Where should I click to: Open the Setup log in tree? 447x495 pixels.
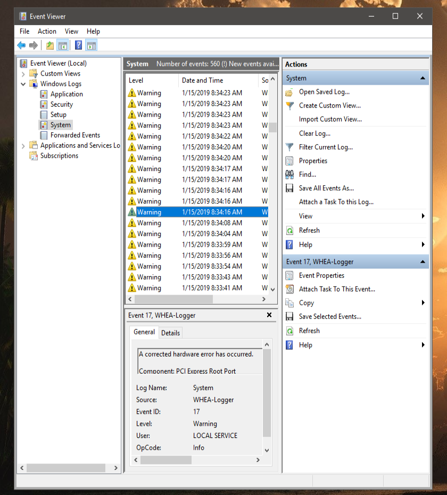click(x=59, y=115)
